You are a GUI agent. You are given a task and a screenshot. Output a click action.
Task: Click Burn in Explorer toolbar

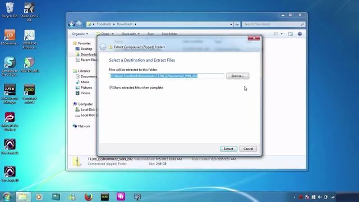(151, 34)
